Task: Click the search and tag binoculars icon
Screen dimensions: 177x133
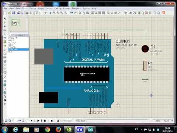Action: (x=131, y=13)
